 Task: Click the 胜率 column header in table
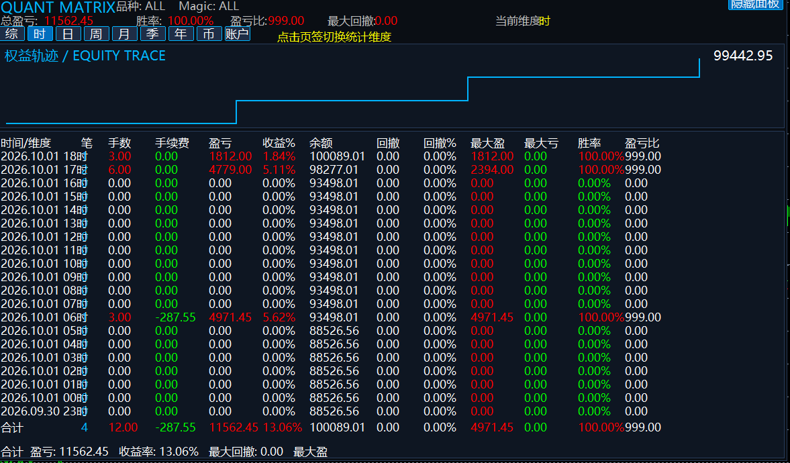pyautogui.click(x=589, y=143)
